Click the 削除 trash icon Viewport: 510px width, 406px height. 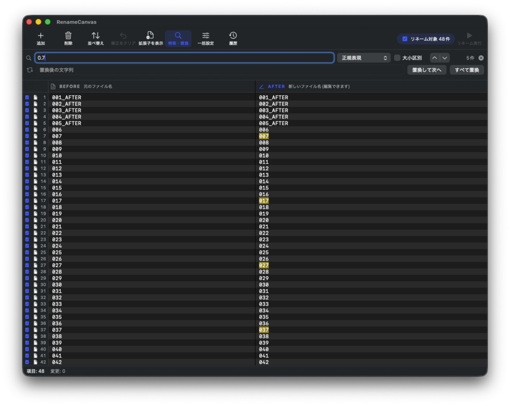point(68,35)
